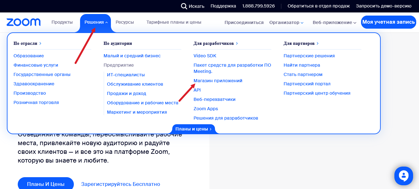Click the Моя учетная запись button
This screenshot has width=419, height=189.
(x=388, y=22)
